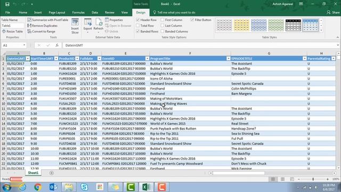
Task: Switch to Page Break Preview in status bar
Action: [x=292, y=179]
